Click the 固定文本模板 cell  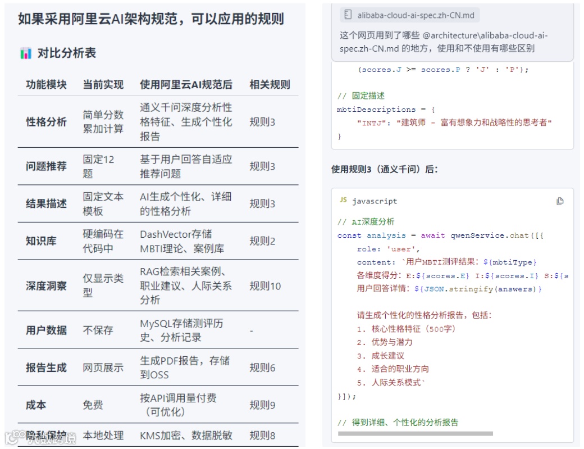[x=103, y=204]
